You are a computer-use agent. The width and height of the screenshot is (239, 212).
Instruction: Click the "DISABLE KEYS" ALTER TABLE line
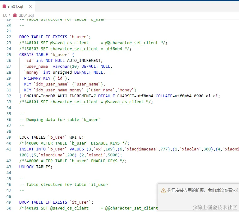coord(74,143)
